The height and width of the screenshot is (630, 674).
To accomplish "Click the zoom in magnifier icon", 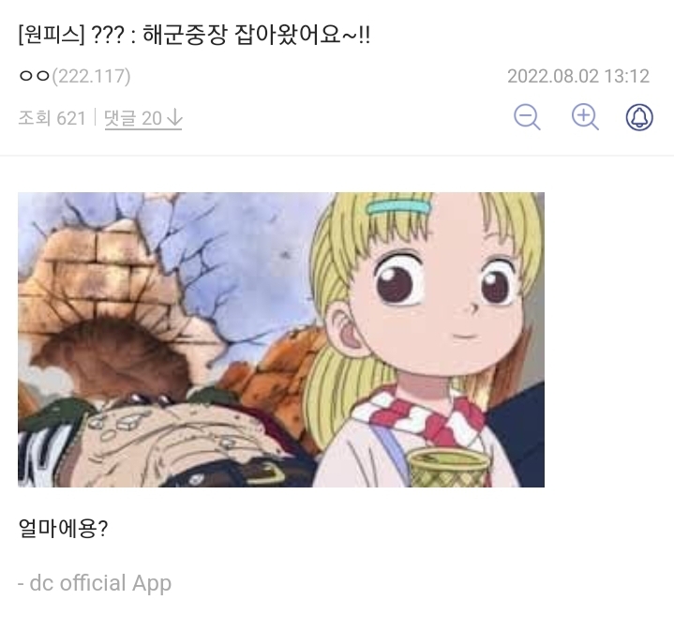I will coord(585,117).
